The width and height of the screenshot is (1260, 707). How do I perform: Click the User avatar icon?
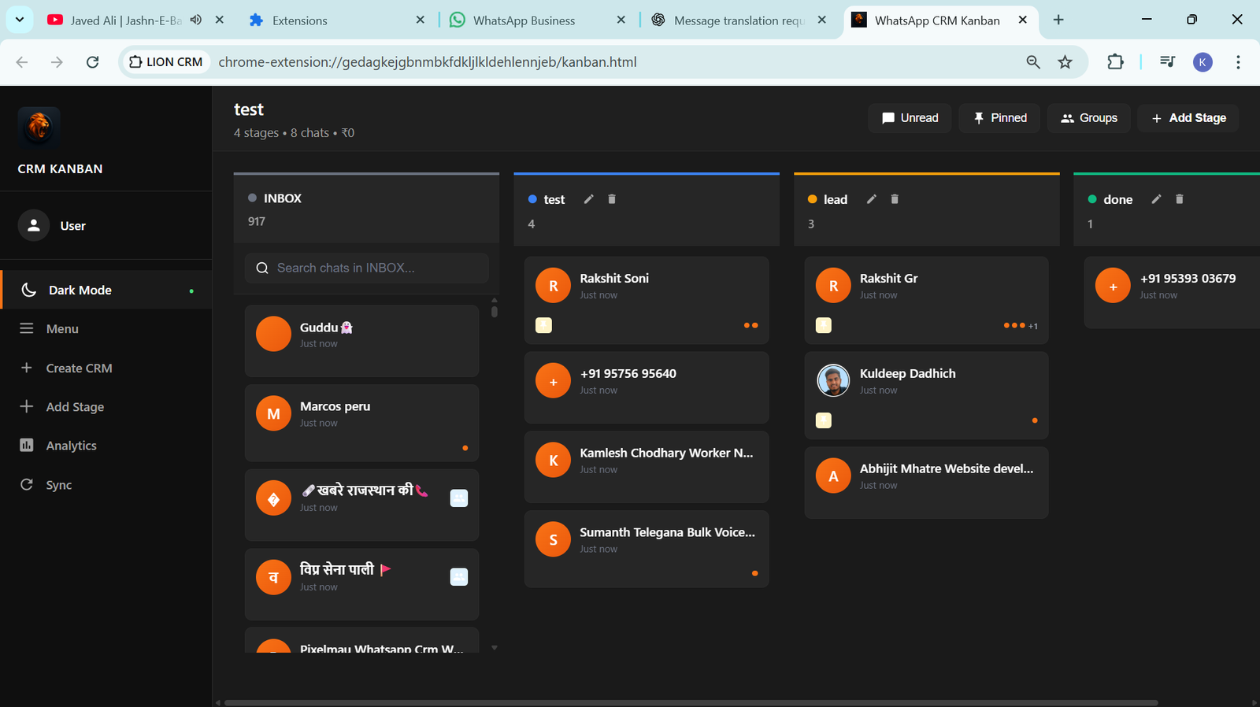coord(34,225)
